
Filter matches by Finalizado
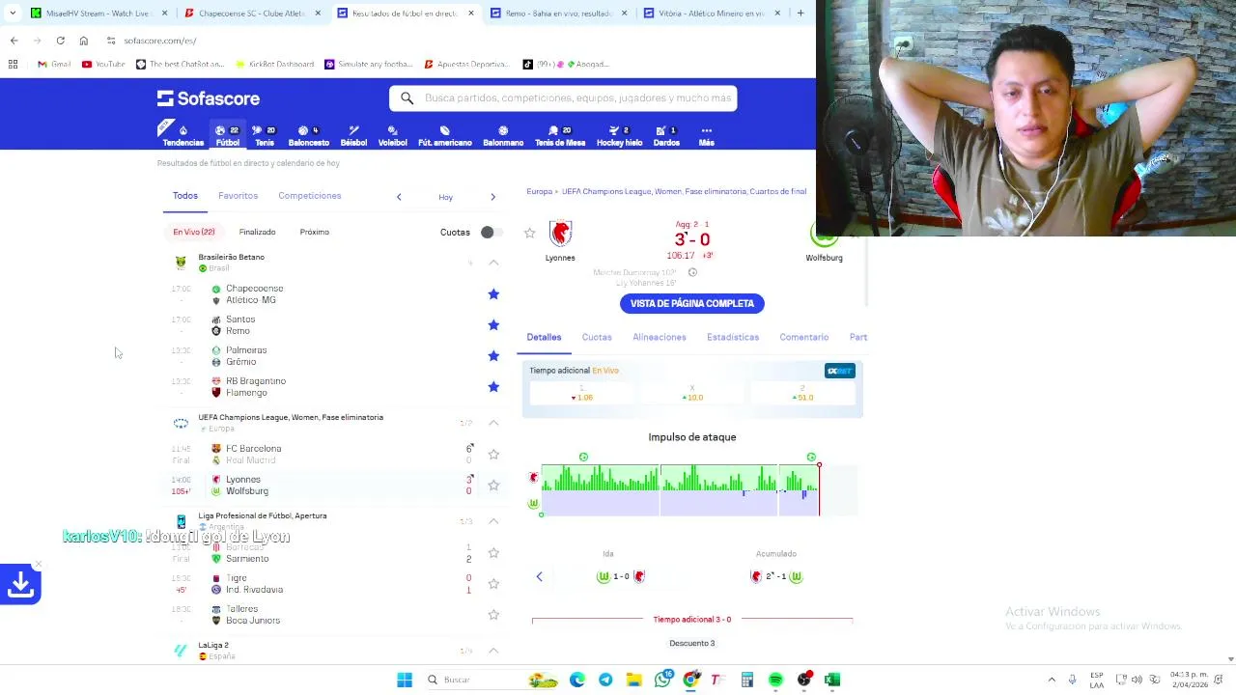(x=257, y=232)
